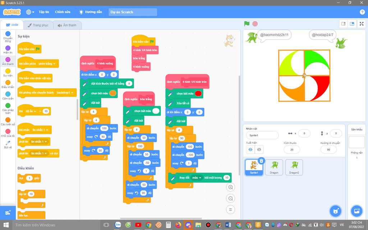Click the định nghĩa 4 hình vuông block
The image size is (368, 230).
coord(98,63)
